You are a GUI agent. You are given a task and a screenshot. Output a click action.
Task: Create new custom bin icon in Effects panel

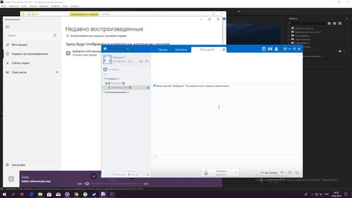(340, 51)
